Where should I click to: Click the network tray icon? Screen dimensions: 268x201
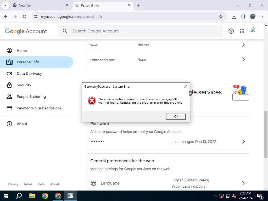[228, 196]
